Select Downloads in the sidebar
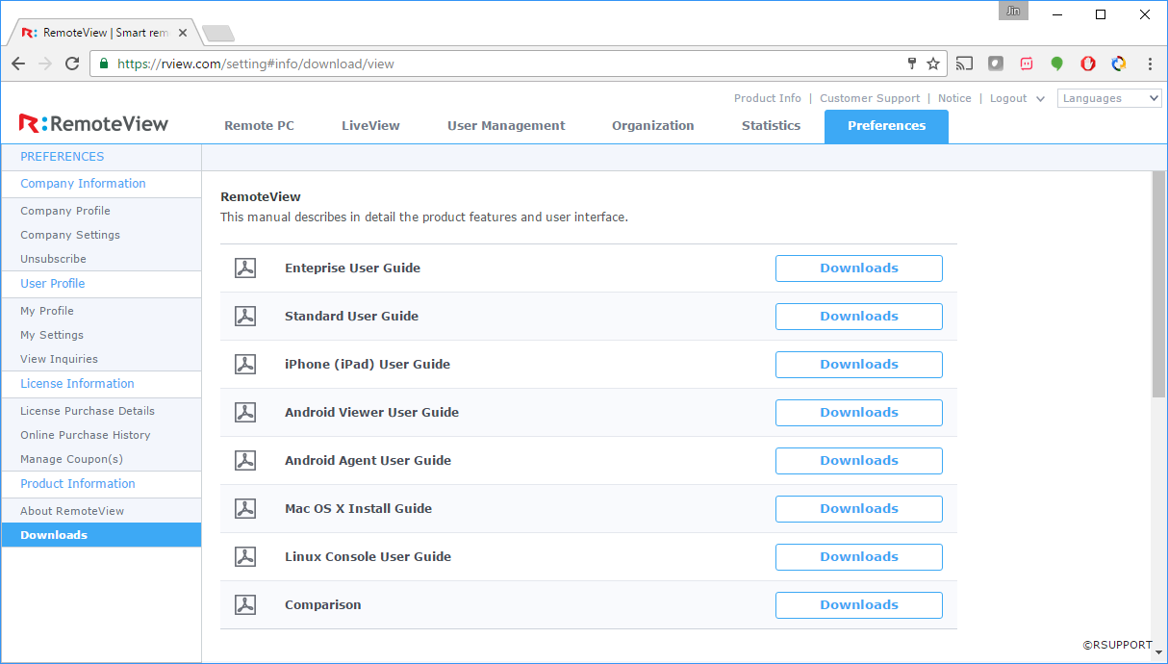1168x664 pixels. [101, 535]
